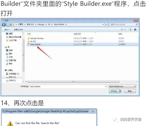
Task: Expand the 文件名 dropdown arrow
Action: tap(106, 86)
